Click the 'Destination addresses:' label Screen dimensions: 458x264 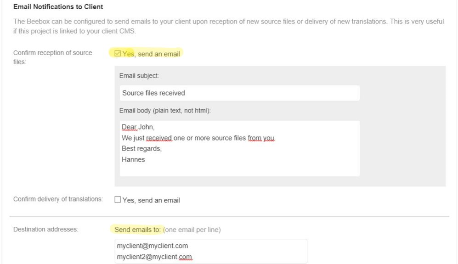[46, 230]
